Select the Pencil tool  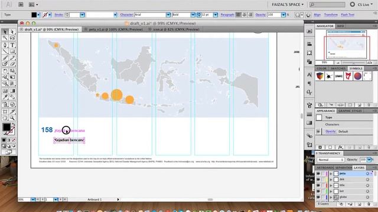(x=12, y=58)
